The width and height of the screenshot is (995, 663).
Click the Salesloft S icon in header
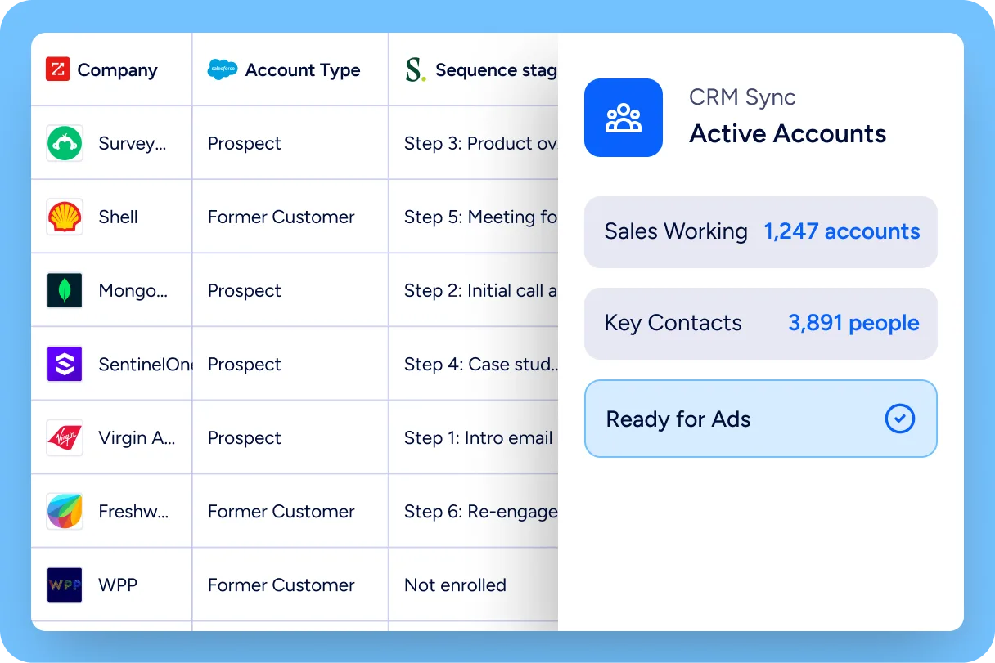[416, 69]
